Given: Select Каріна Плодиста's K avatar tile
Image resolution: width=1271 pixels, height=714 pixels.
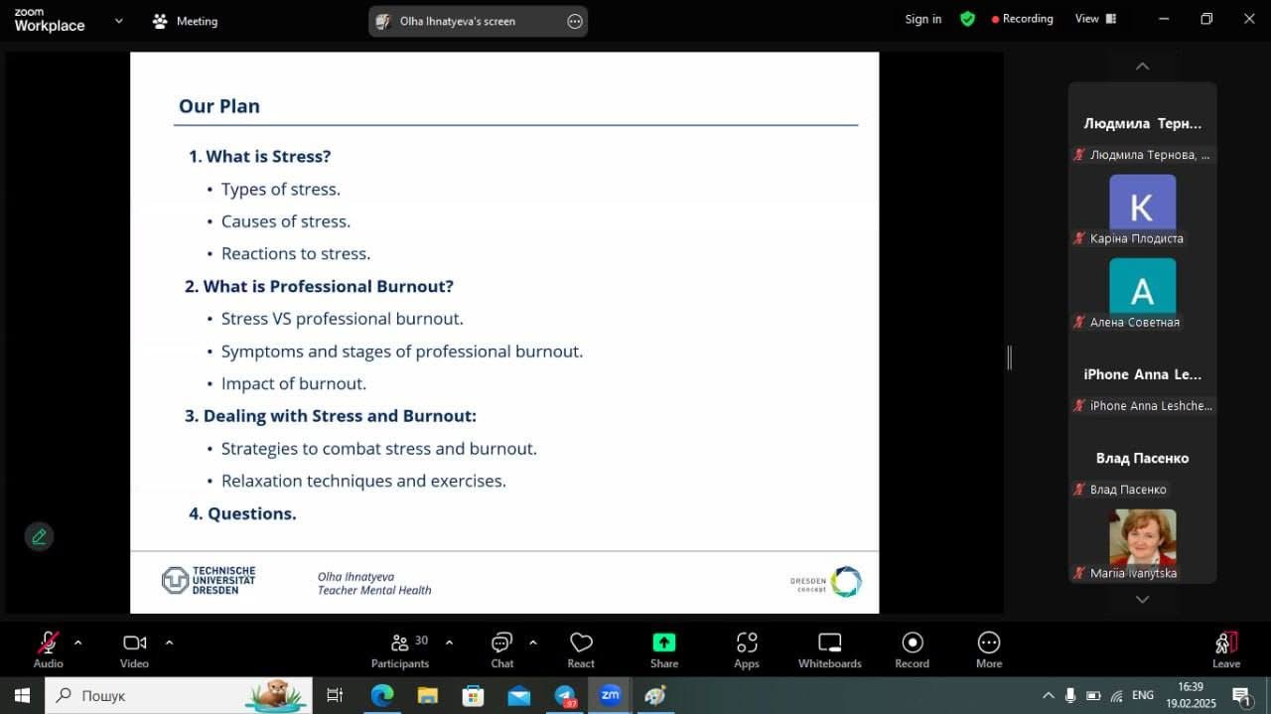Looking at the screenshot, I should [x=1142, y=208].
